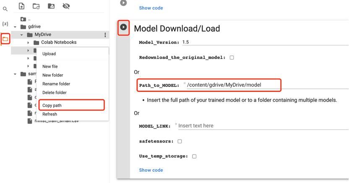Click the upload file icon
The height and width of the screenshot is (183, 349).
[x=22, y=6]
